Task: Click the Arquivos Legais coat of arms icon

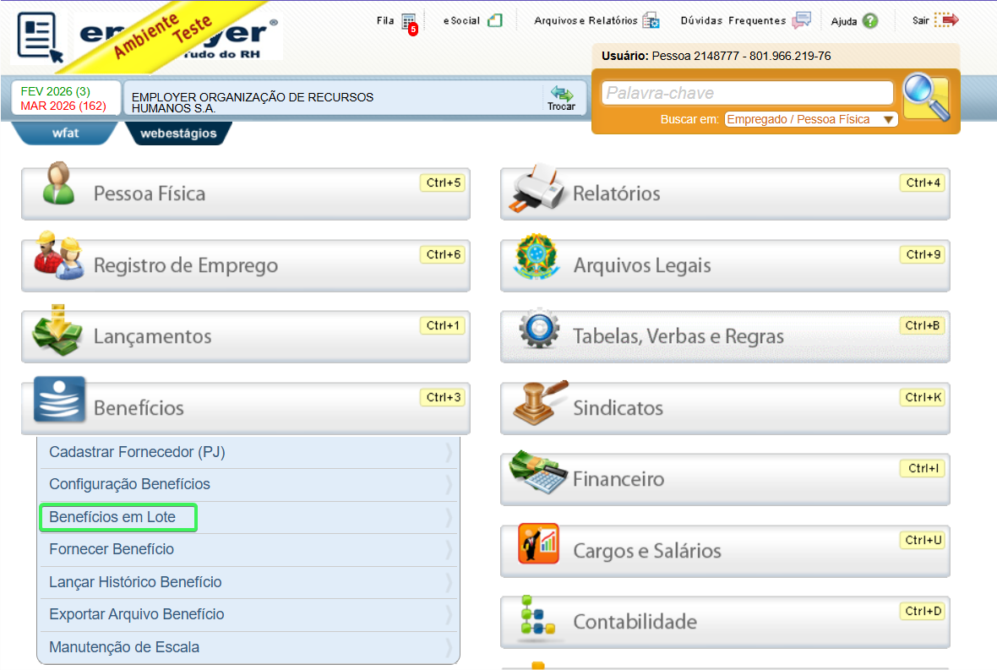Action: [x=537, y=256]
